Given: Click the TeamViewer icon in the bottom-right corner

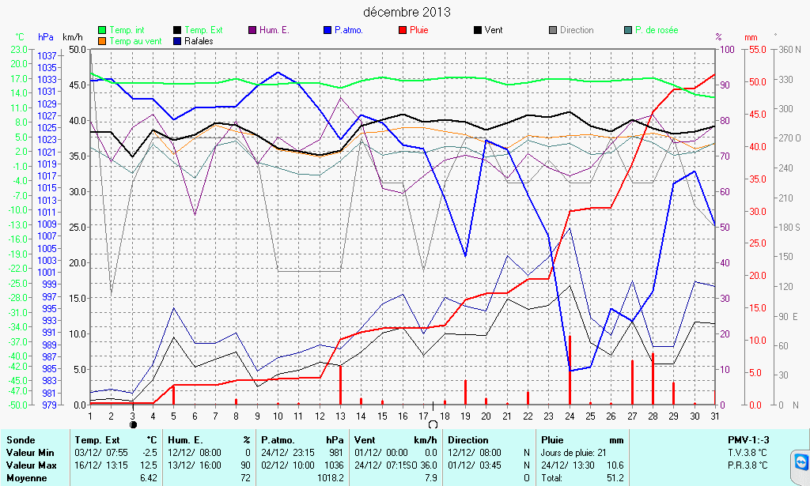Looking at the screenshot, I should (801, 461).
